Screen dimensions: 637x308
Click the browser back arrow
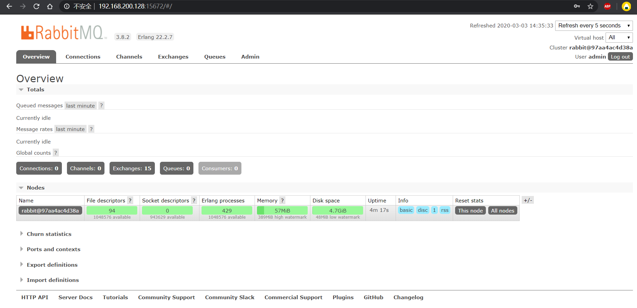pos(9,6)
